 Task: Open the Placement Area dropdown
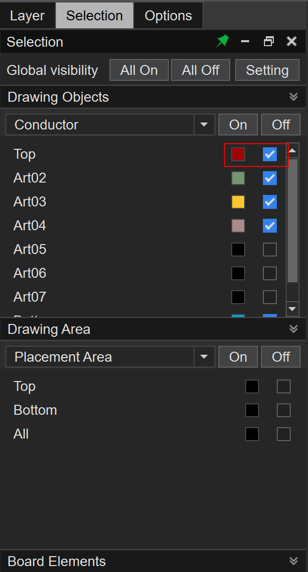point(204,357)
